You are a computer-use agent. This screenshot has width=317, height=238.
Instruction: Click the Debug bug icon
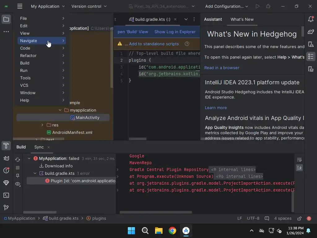(x=268, y=6)
